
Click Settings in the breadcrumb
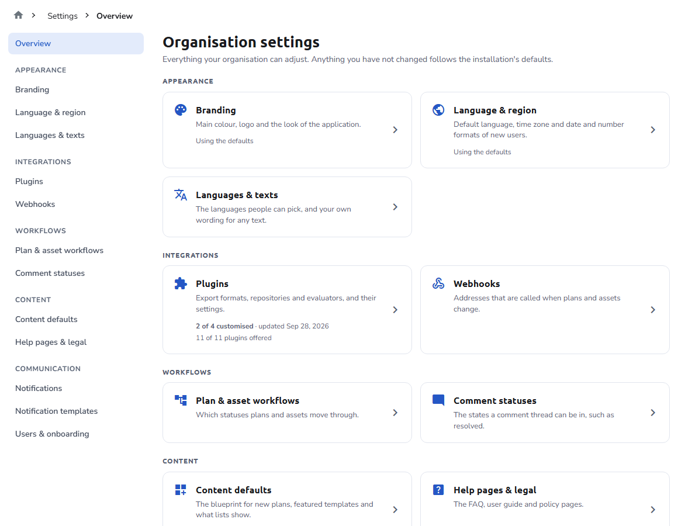[x=63, y=16]
